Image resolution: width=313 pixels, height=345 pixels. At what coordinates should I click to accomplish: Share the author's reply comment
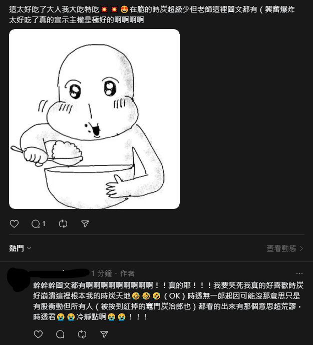point(104,334)
